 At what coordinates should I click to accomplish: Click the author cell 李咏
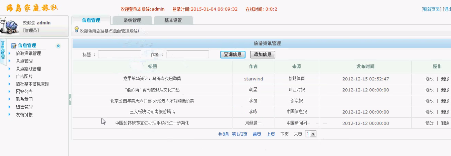[253, 112]
